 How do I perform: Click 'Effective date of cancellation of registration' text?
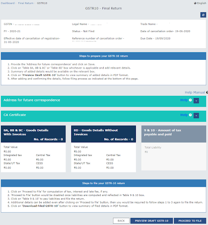click(x=32, y=39)
